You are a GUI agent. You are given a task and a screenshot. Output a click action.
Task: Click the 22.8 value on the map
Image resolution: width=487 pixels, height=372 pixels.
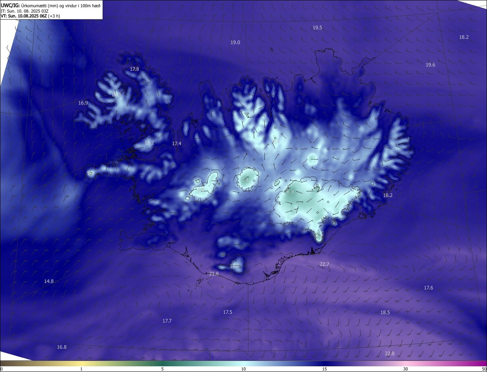pyautogui.click(x=390, y=354)
